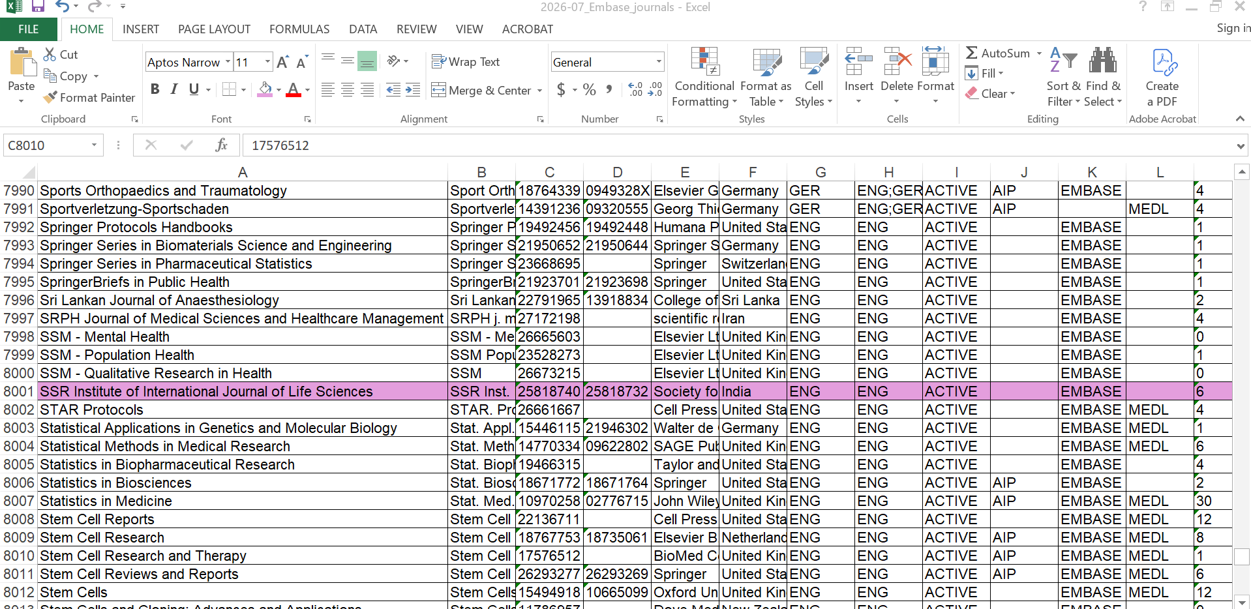This screenshot has height=609, width=1251.
Task: Click Merge & Center button
Action: [481, 91]
